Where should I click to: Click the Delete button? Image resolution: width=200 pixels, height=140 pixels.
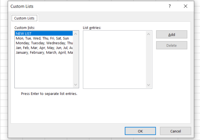(172, 45)
